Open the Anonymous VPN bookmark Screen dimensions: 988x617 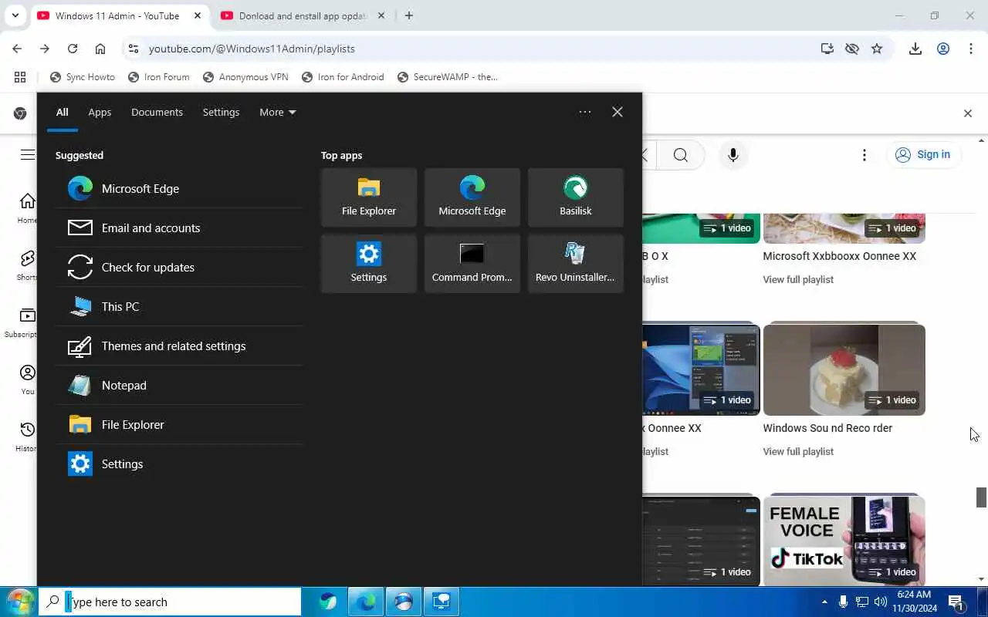click(x=245, y=77)
